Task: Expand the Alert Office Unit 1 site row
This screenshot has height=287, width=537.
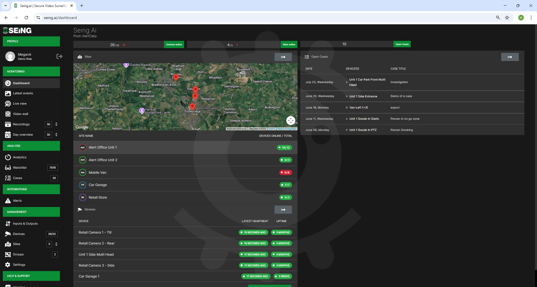Action: click(x=185, y=147)
